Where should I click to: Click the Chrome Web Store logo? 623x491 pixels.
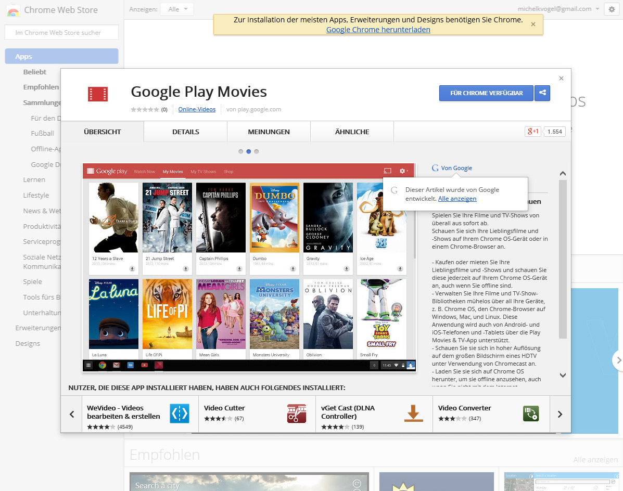[13, 10]
